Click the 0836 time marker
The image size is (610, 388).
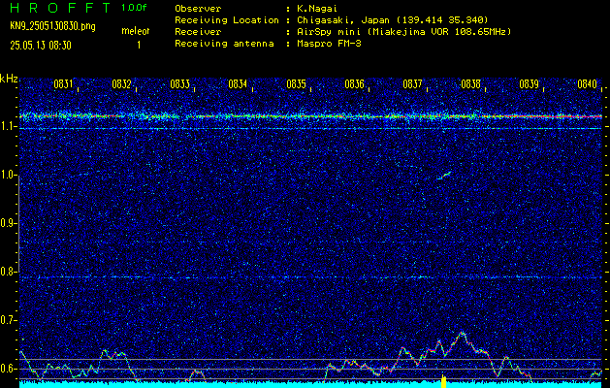[354, 83]
